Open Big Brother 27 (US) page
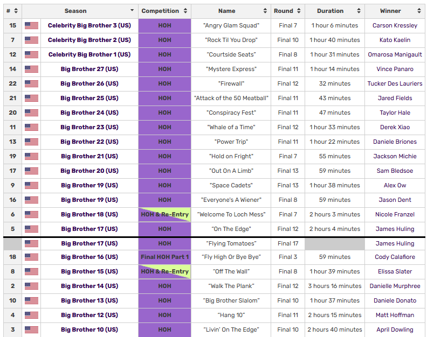The height and width of the screenshot is (337, 427). [x=89, y=69]
